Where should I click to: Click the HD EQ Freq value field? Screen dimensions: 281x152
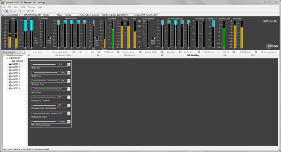click(x=62, y=72)
